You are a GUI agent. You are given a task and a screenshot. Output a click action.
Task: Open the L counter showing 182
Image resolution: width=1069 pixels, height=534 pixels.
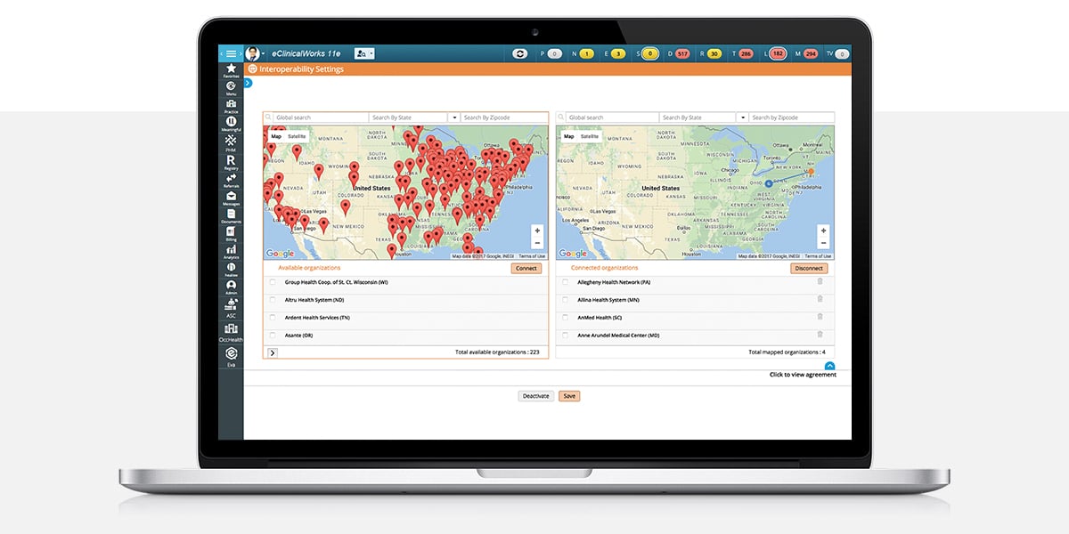pyautogui.click(x=777, y=54)
